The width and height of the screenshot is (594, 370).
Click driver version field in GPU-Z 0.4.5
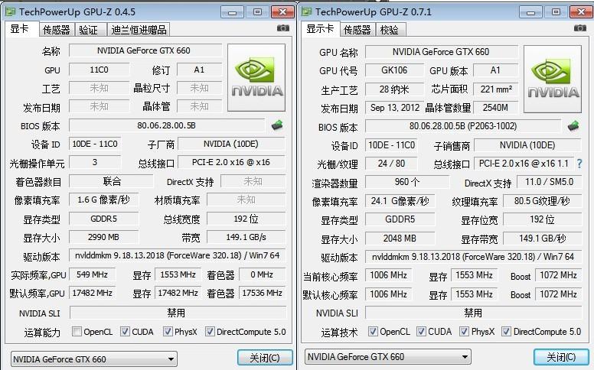(178, 255)
